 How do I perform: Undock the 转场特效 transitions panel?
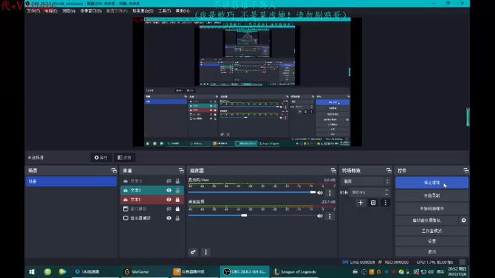[389, 171]
